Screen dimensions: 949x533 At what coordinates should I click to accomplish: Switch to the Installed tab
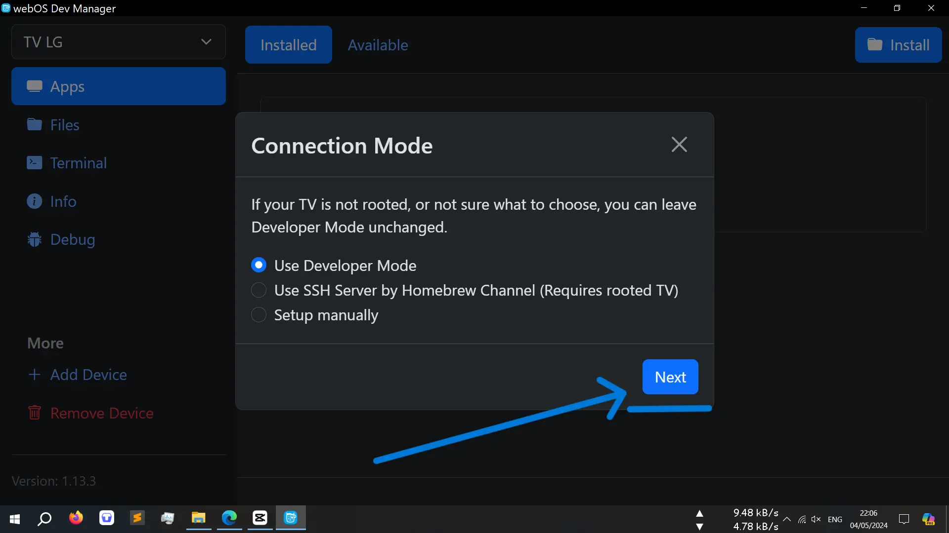coord(289,44)
